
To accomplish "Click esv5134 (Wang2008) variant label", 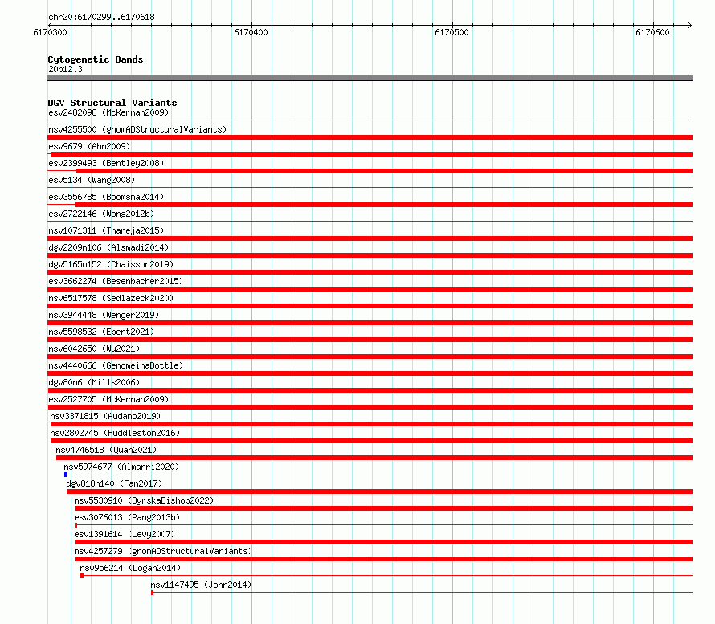I will point(92,180).
